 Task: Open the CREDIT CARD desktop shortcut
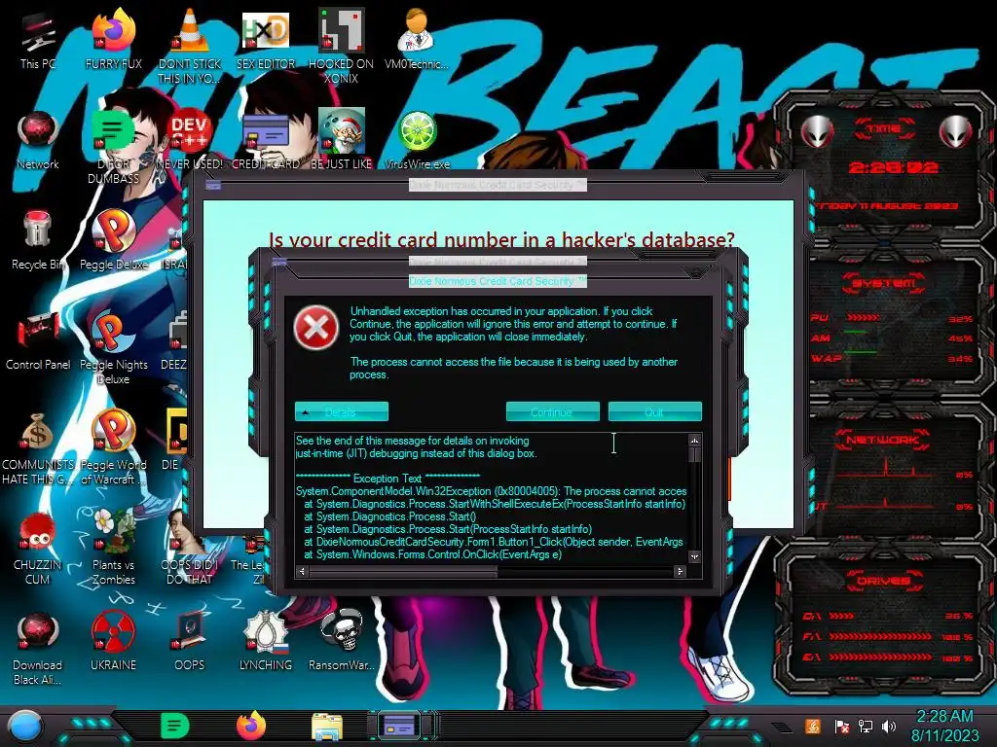(266, 140)
